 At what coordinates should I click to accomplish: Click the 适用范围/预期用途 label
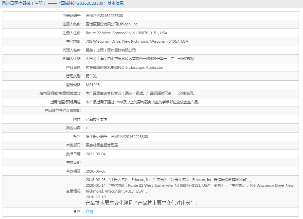pos(65,102)
